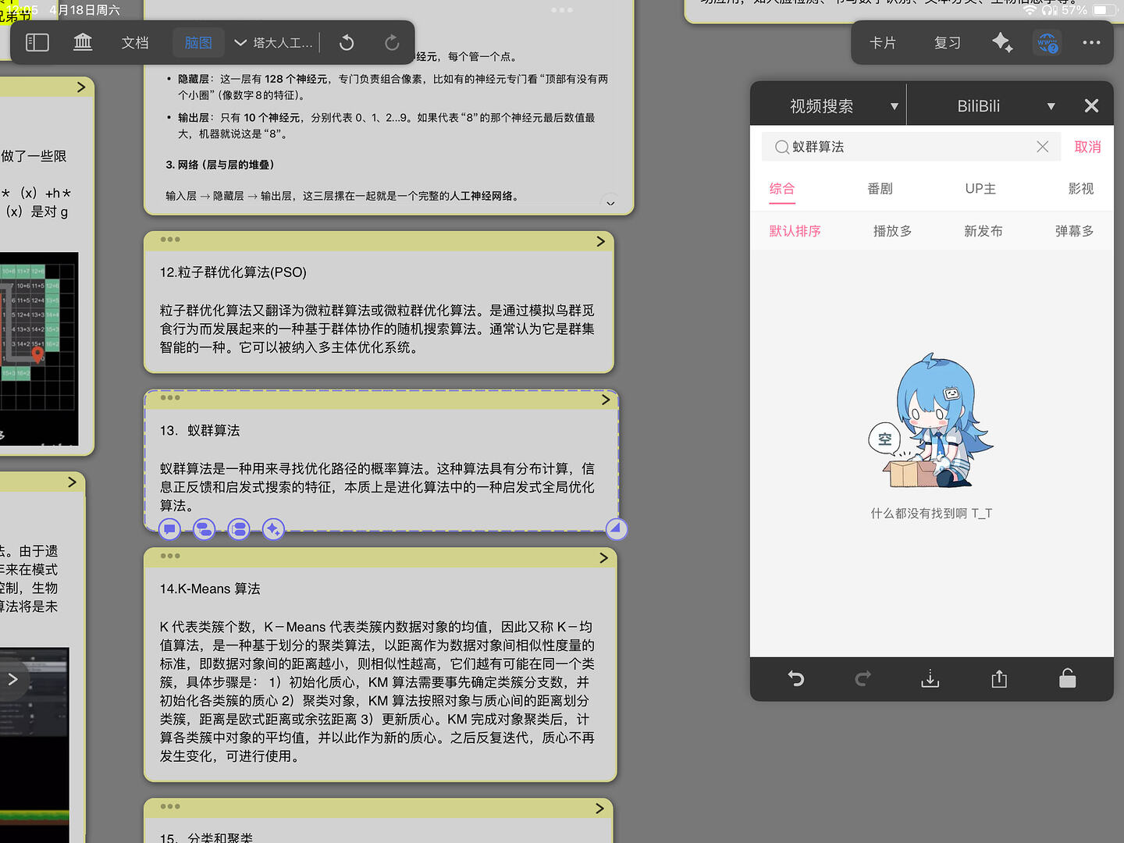Open the 复习 review button

[x=947, y=43]
